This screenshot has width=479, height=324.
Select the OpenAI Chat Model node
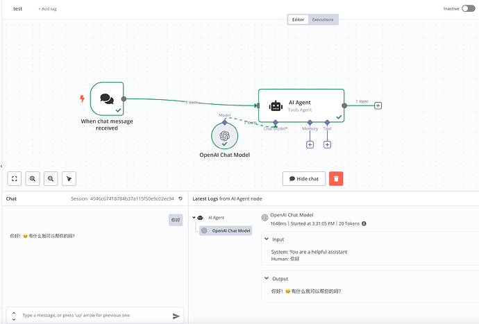pos(224,136)
